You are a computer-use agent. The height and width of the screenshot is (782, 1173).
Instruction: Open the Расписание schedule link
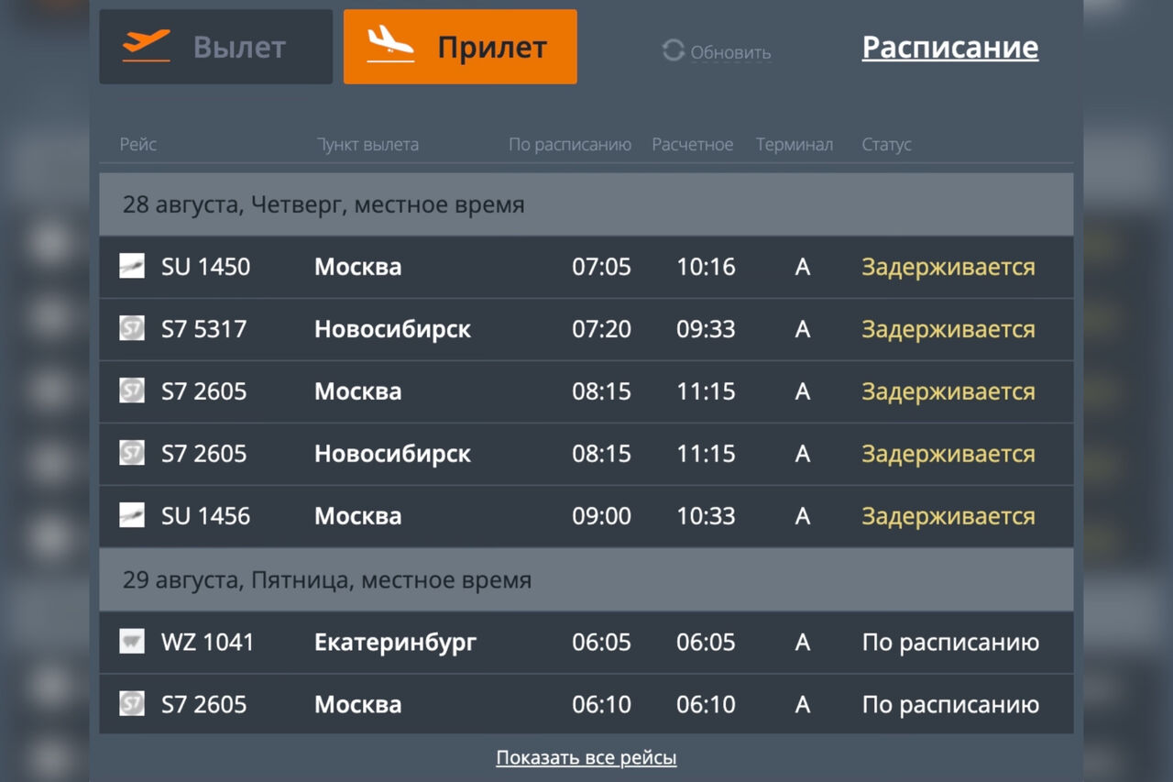coord(949,48)
